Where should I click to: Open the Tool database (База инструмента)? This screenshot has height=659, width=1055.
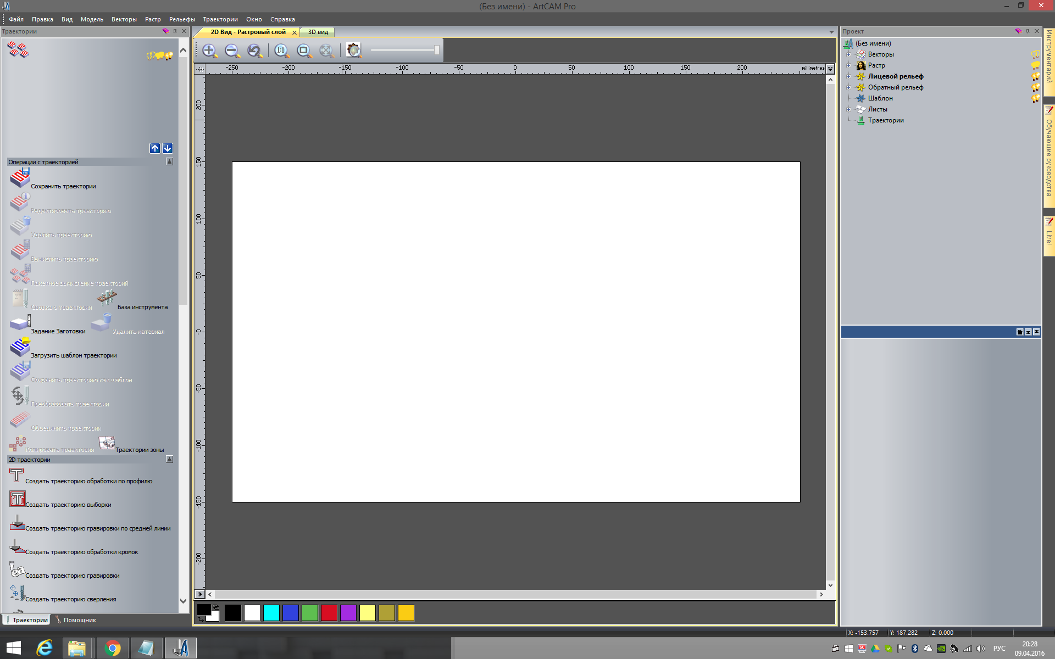point(107,299)
